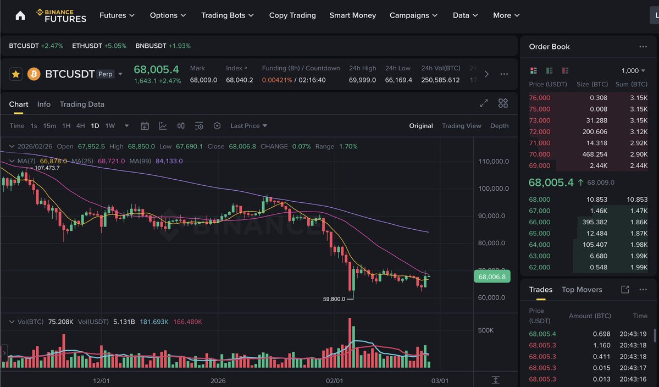Select the Top Movers tab

click(x=582, y=290)
